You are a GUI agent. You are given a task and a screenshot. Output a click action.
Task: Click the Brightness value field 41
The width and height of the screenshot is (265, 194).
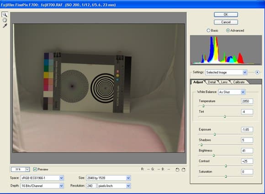coord(247,151)
